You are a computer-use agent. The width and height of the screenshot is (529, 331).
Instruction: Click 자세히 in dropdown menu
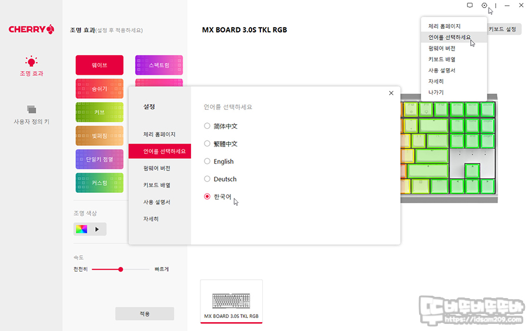pos(454,81)
